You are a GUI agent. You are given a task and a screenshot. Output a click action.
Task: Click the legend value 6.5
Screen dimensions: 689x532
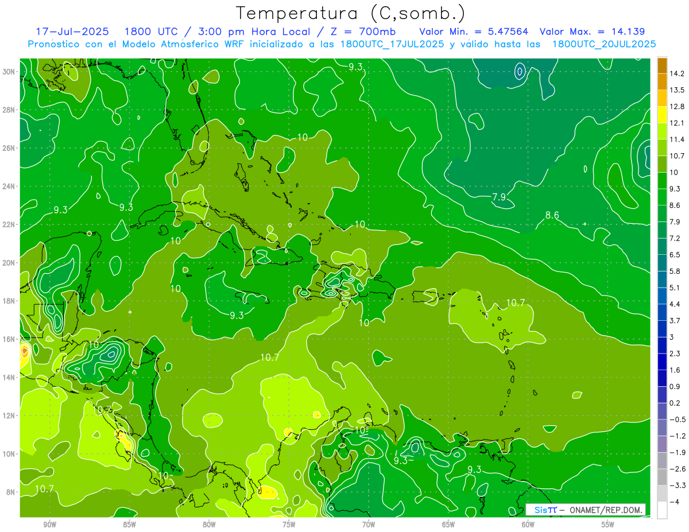(675, 254)
